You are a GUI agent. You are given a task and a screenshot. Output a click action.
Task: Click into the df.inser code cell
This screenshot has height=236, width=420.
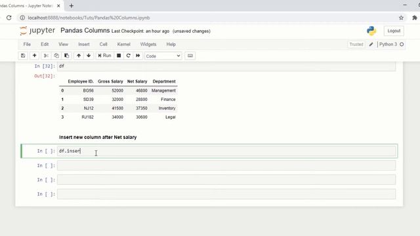226,151
